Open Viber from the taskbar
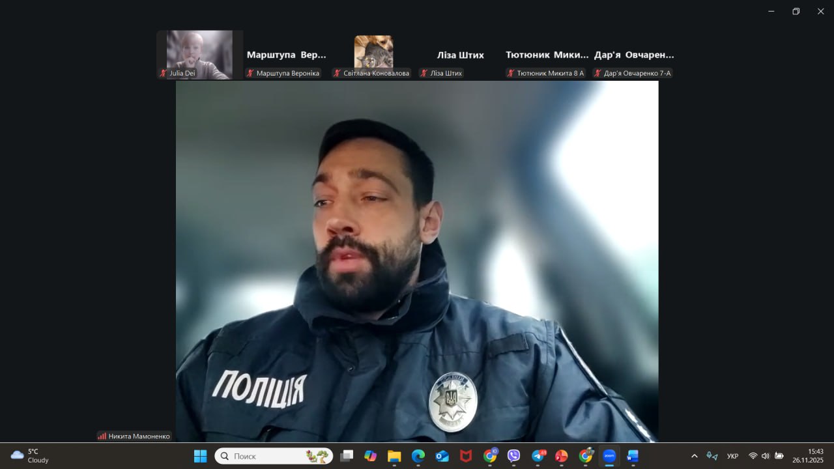 [x=513, y=456]
